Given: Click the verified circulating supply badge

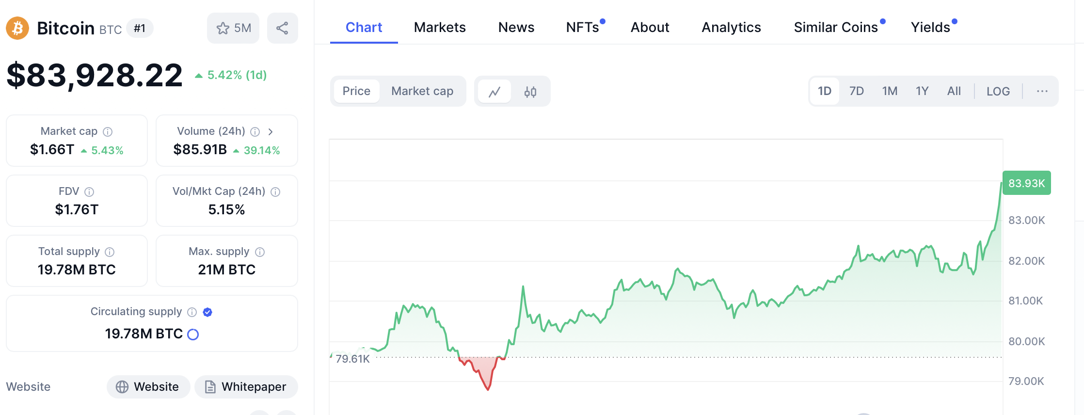Looking at the screenshot, I should 207,312.
